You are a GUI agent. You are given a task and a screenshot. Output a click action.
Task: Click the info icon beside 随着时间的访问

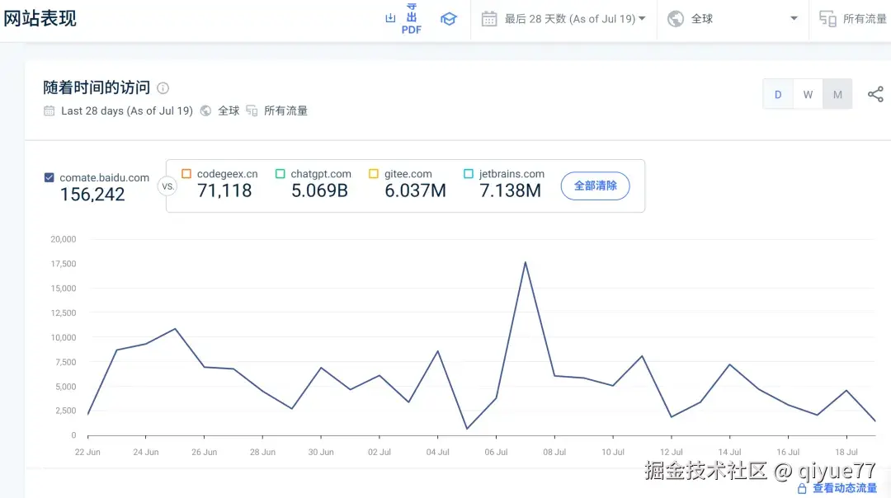163,88
